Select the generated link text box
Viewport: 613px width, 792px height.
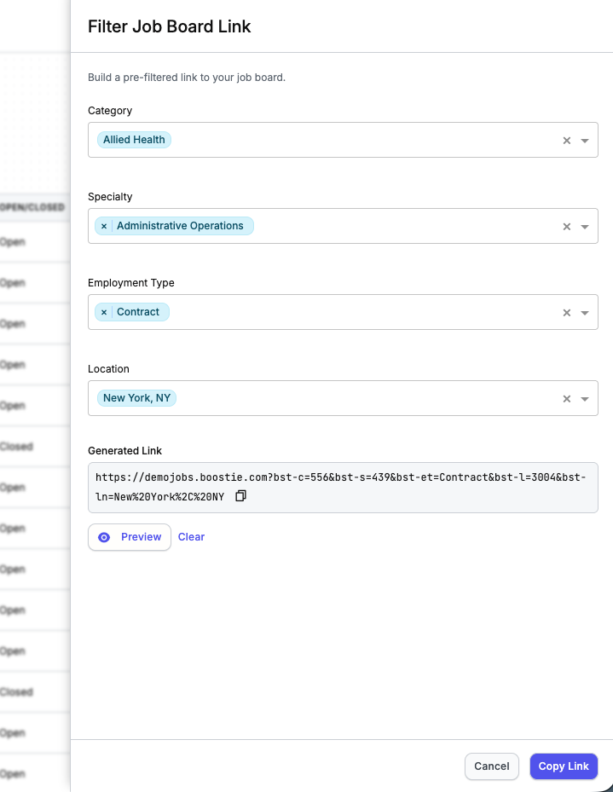pos(341,487)
